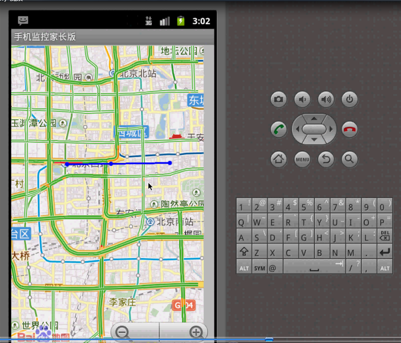Click the DEL key on the keyboard

(384, 236)
